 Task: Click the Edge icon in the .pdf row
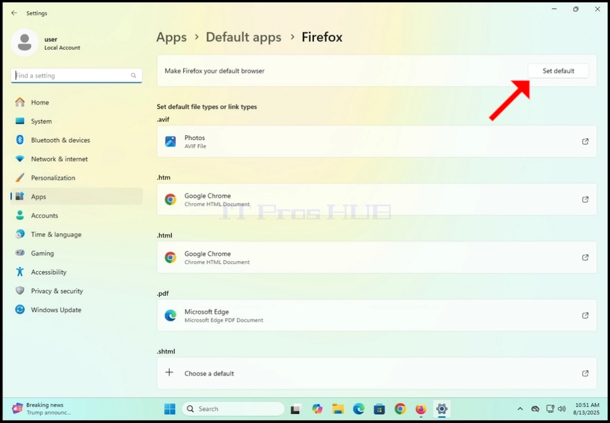point(170,315)
